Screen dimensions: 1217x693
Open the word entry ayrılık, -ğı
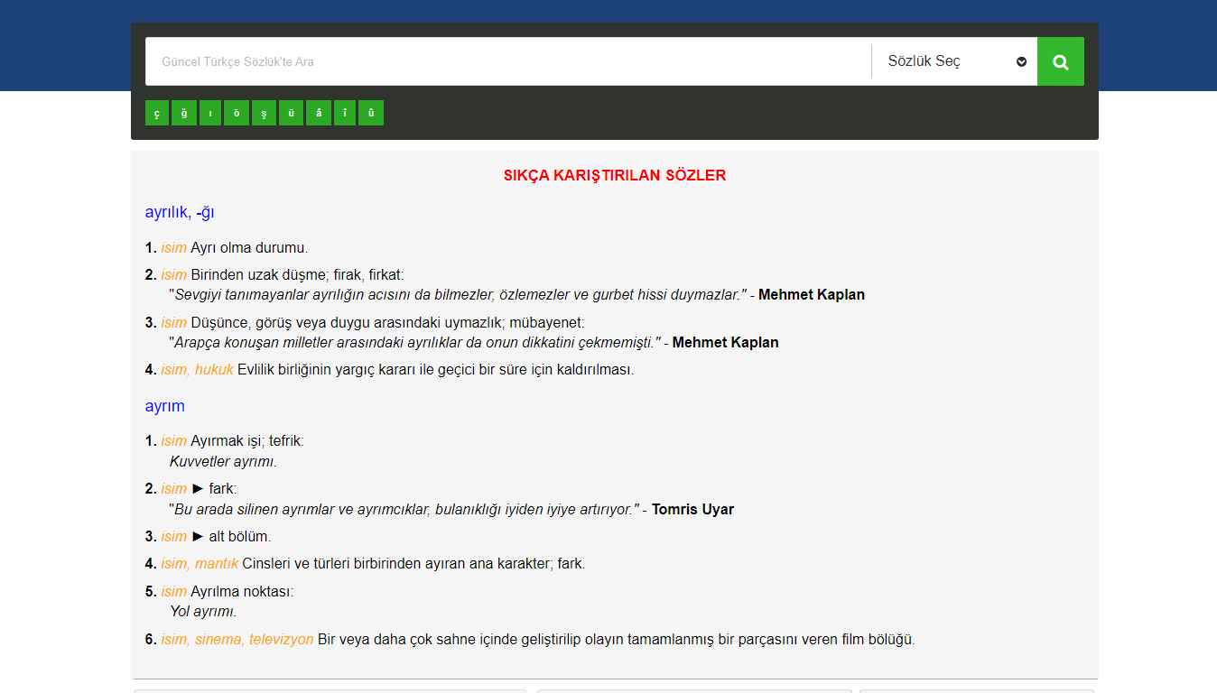180,213
